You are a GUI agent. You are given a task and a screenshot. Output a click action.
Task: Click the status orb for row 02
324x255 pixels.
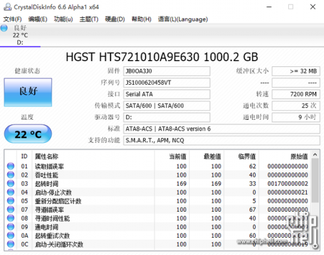pyautogui.click(x=10, y=175)
